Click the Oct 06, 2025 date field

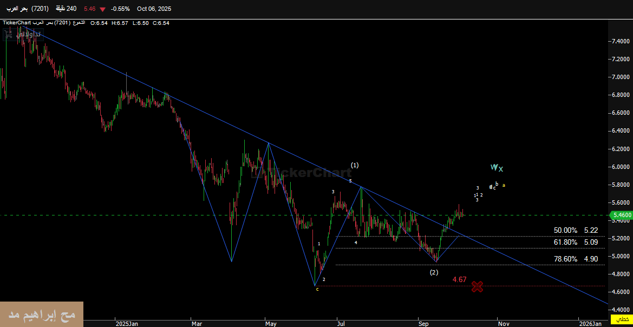click(153, 9)
